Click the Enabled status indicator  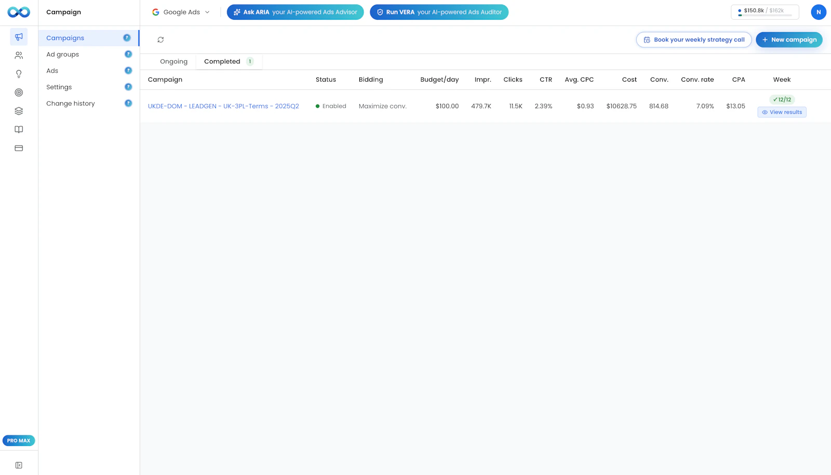pyautogui.click(x=331, y=106)
